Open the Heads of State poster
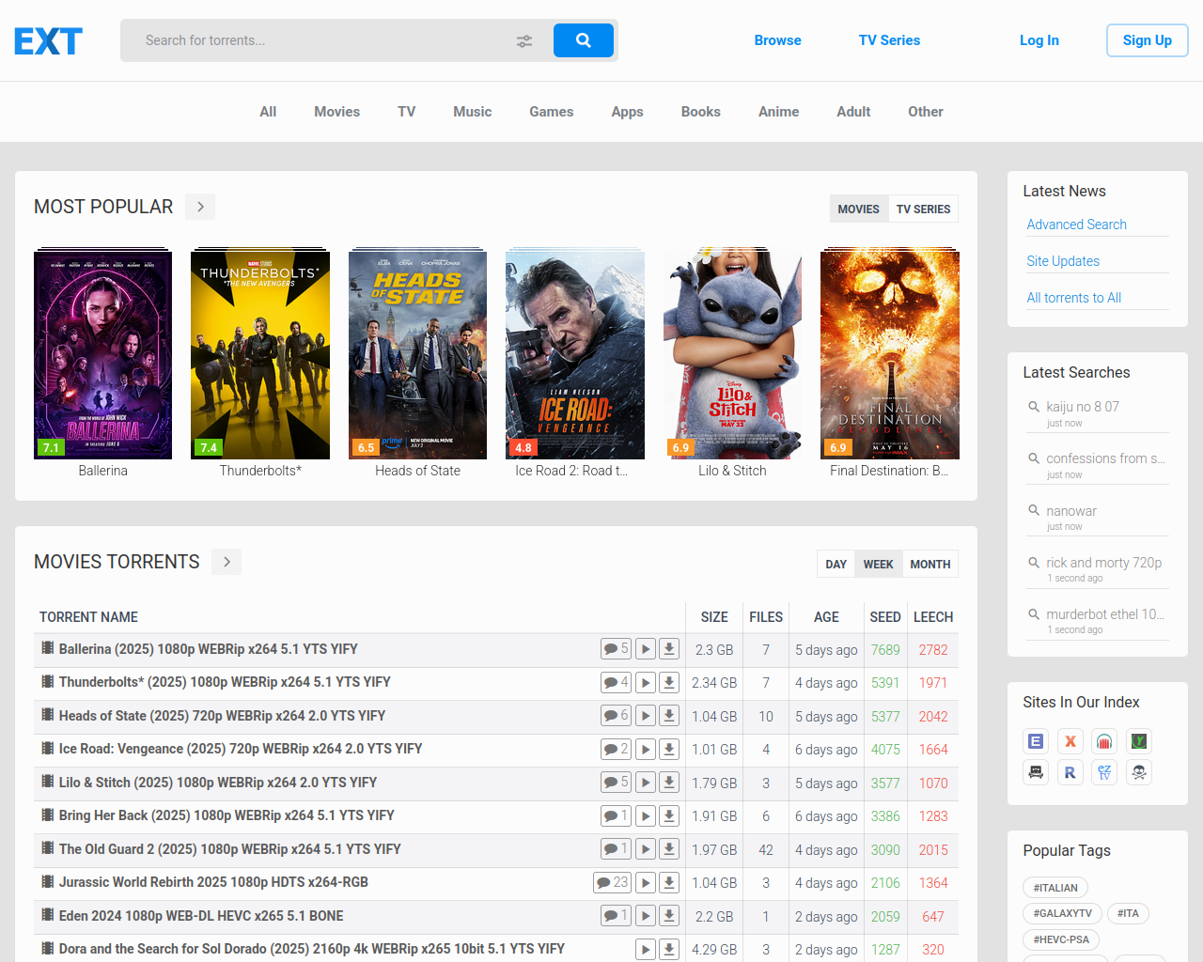Image resolution: width=1203 pixels, height=962 pixels. pyautogui.click(x=418, y=355)
